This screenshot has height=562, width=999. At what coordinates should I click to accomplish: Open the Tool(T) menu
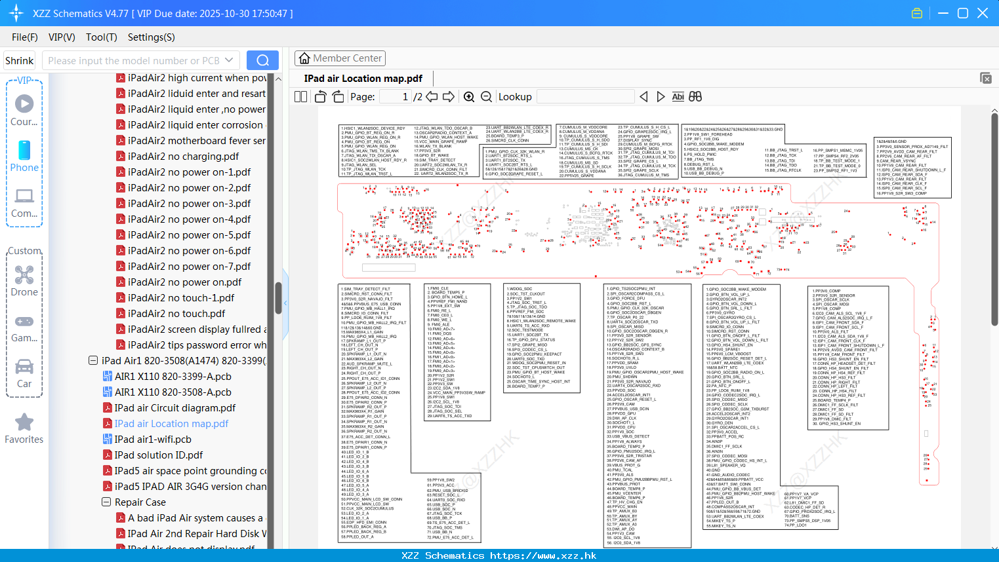click(x=102, y=37)
